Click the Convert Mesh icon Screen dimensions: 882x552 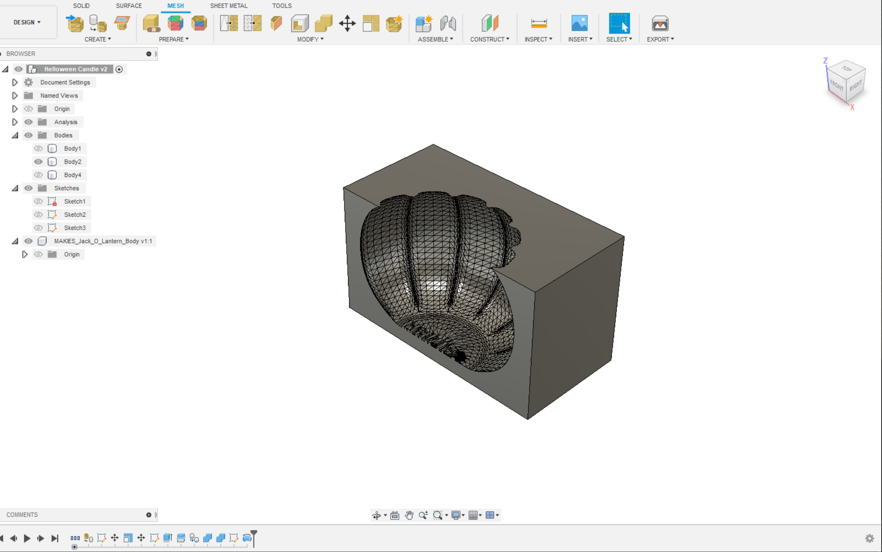tap(394, 24)
